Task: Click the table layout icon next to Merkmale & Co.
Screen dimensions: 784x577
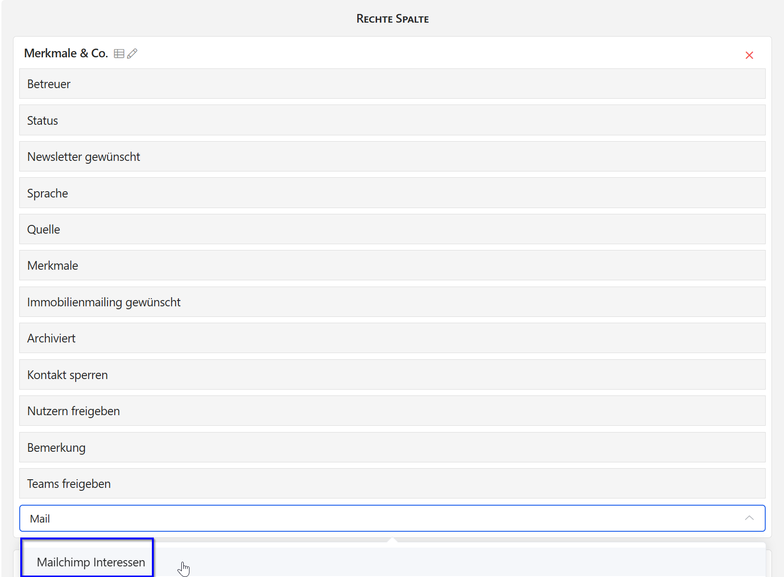Action: 119,53
